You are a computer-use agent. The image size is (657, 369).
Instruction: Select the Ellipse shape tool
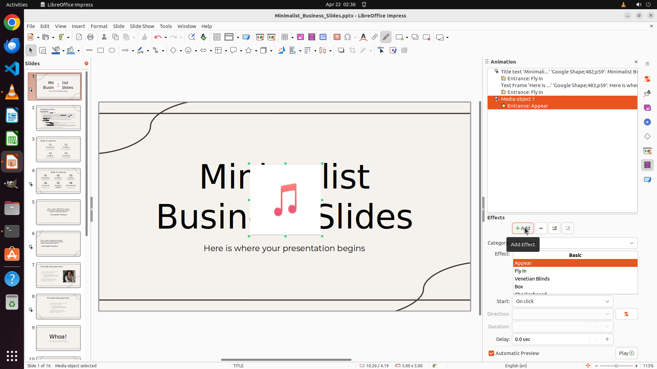(112, 51)
